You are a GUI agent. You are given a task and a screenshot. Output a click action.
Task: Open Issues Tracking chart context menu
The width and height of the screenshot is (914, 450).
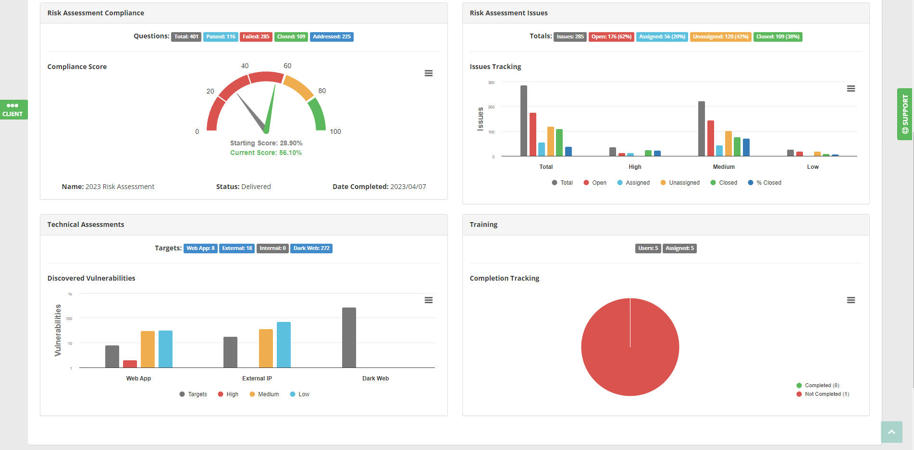[x=851, y=89]
